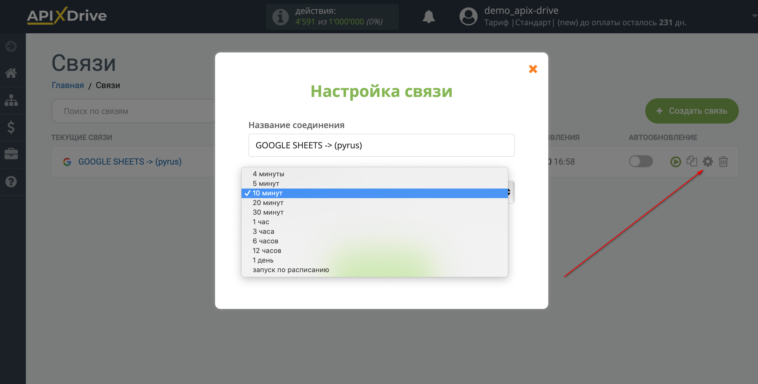Go to home via sidebar house icon

click(11, 73)
